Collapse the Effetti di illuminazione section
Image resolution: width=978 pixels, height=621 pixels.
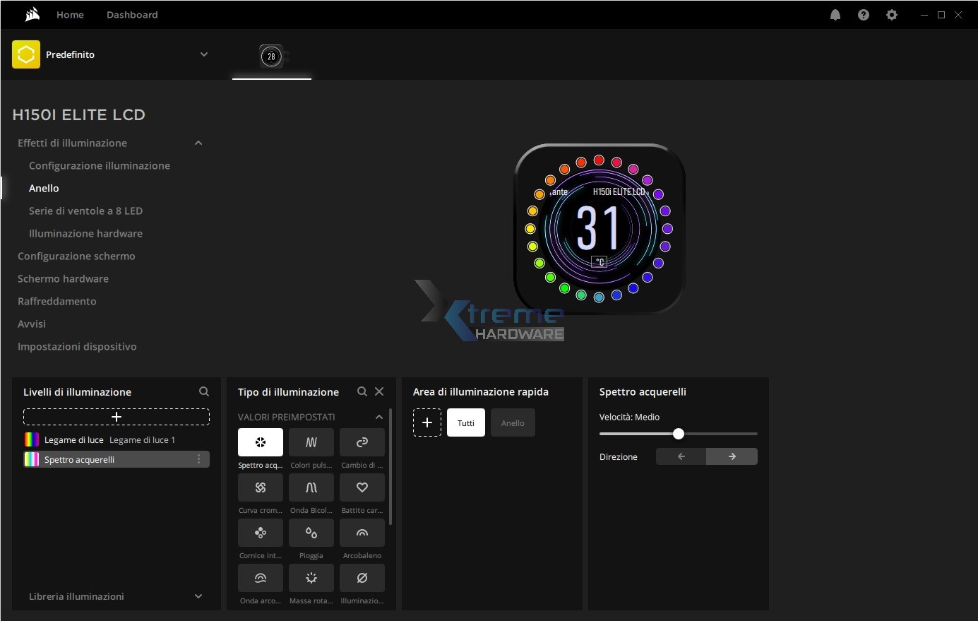[x=198, y=143]
